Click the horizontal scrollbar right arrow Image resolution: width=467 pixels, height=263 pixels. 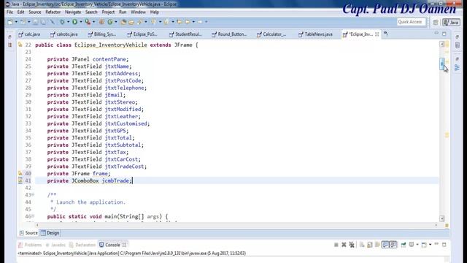pos(436,225)
